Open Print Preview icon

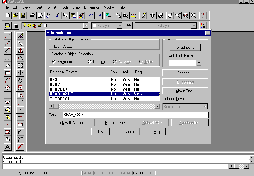coord(41,15)
